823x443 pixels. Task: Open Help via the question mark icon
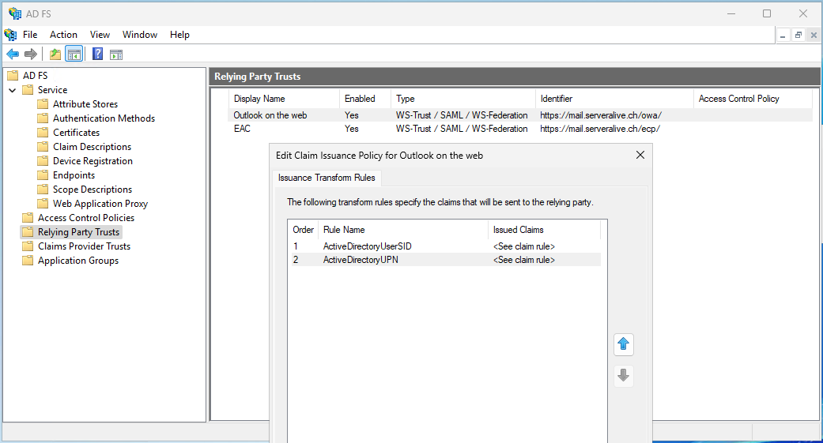tap(97, 54)
